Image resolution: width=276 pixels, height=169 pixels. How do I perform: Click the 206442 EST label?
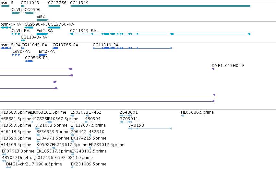coord(78,131)
